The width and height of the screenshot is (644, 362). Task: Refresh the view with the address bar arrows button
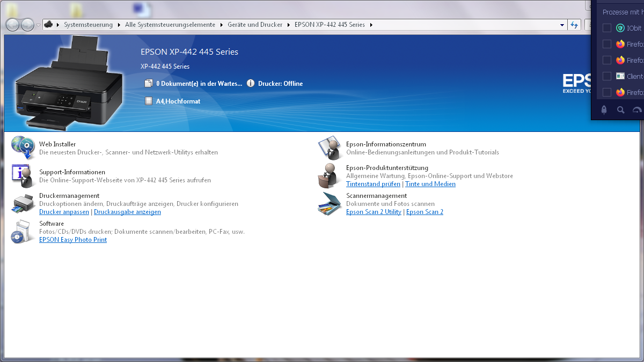[575, 25]
